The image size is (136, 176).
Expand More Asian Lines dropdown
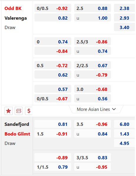[96, 109]
